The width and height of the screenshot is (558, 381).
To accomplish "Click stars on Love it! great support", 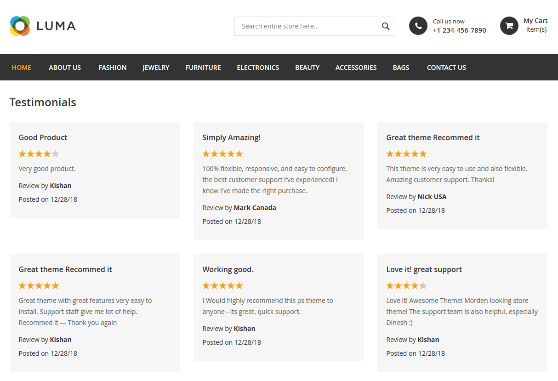I will [407, 286].
